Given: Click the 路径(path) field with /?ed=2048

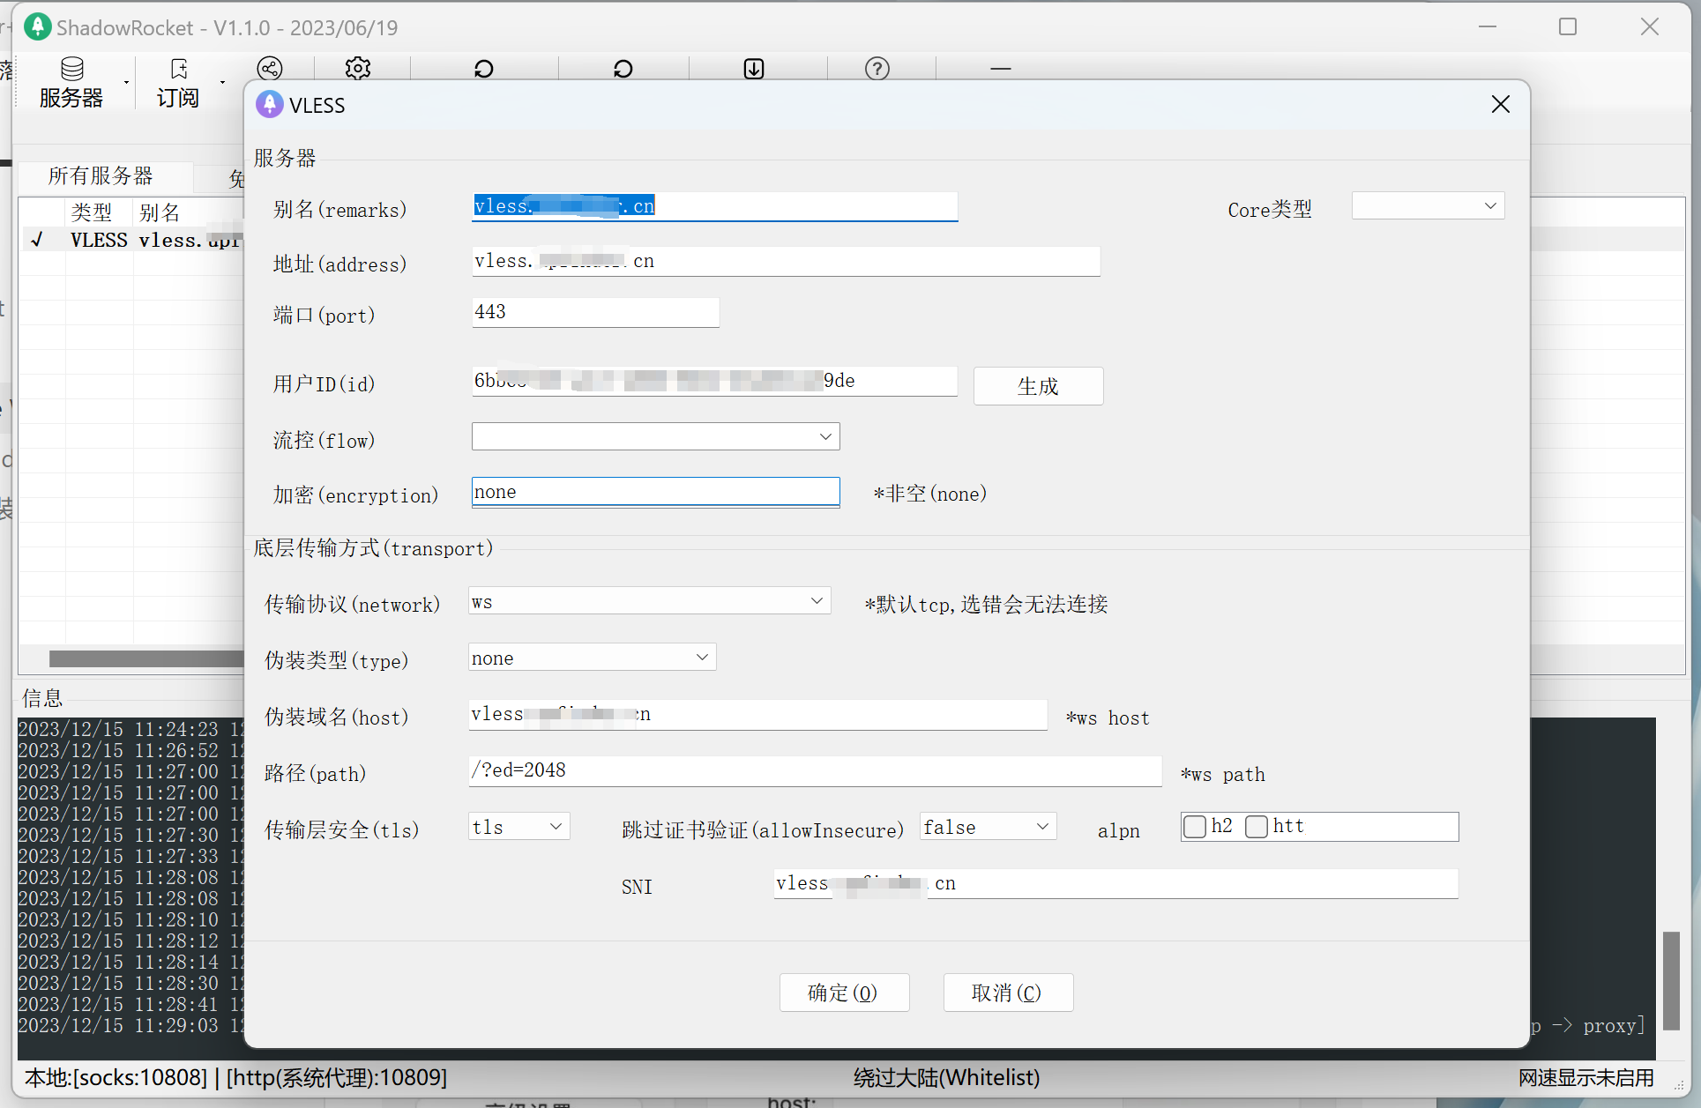Looking at the screenshot, I should point(815,770).
